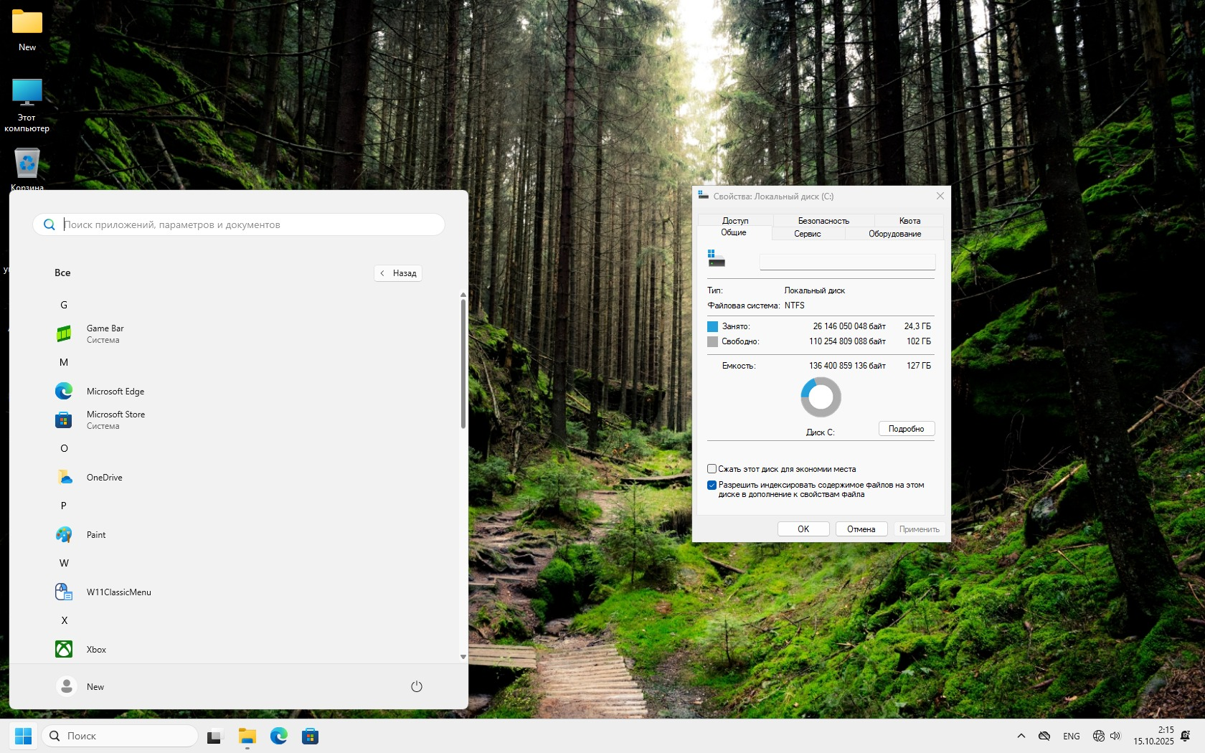Screen dimensions: 1205x753
Task: Launch Paint from the app list
Action: coord(95,535)
